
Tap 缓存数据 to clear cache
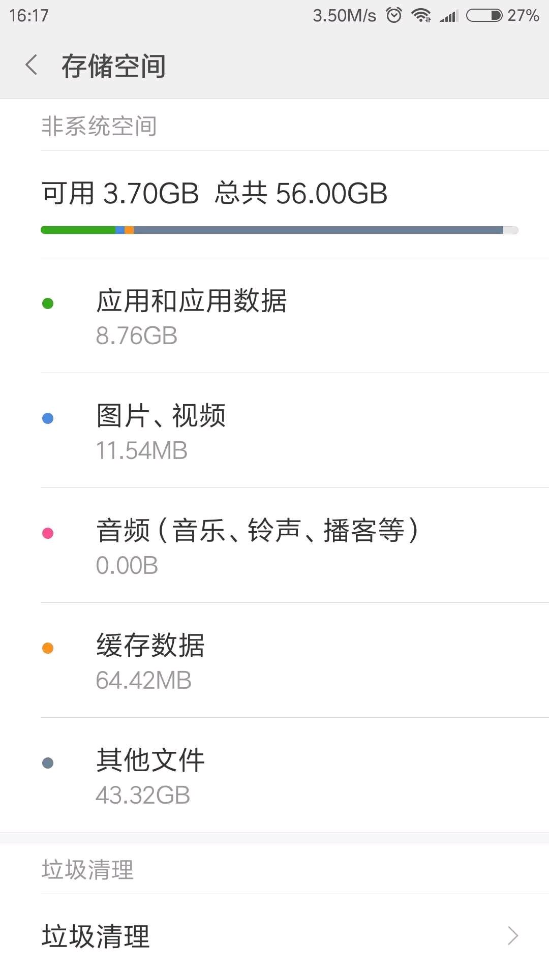pyautogui.click(x=150, y=660)
